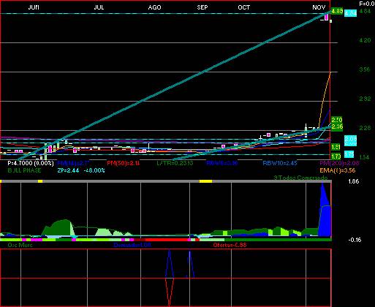The height and width of the screenshot is (307, 375).
Task: Click the orange EMA=3.56 readout
Action: (338, 170)
